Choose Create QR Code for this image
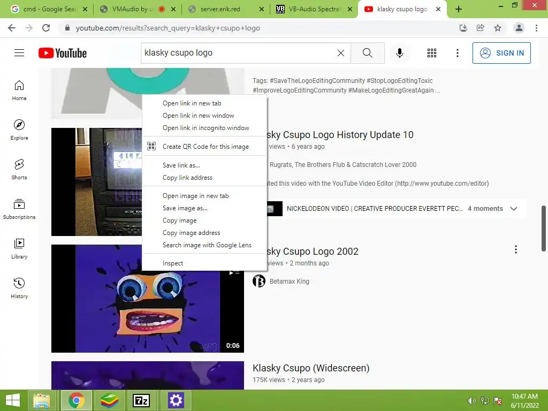The height and width of the screenshot is (411, 548). coord(204,147)
